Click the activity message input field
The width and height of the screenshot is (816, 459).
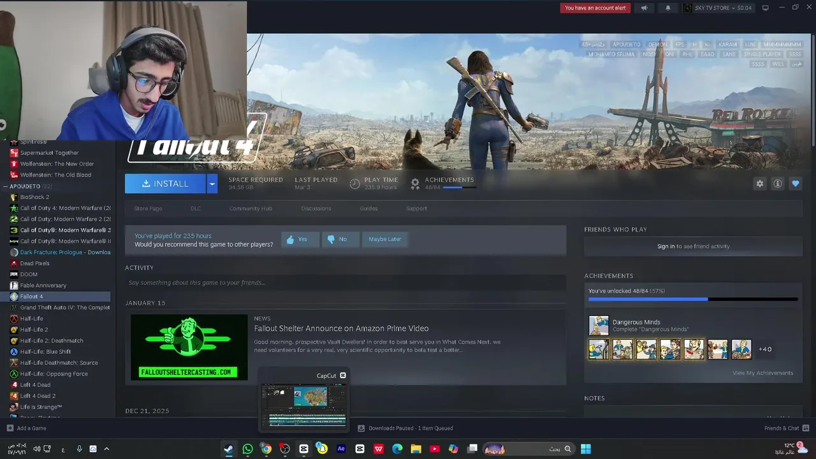click(x=346, y=282)
